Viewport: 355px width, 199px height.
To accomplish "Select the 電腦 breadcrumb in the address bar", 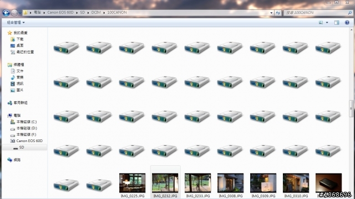I will (x=37, y=12).
